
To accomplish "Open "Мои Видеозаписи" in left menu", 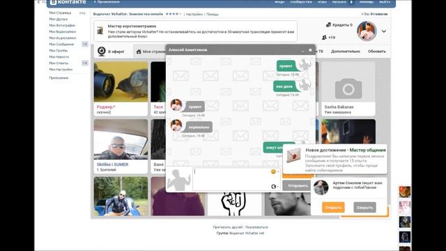I will pyautogui.click(x=62, y=31).
